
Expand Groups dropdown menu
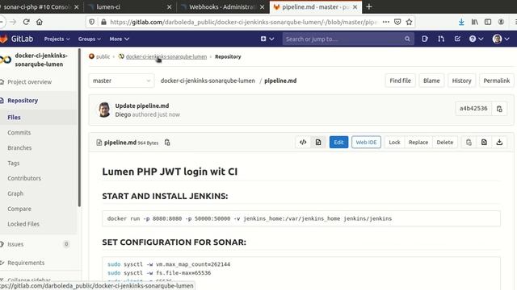click(x=89, y=39)
